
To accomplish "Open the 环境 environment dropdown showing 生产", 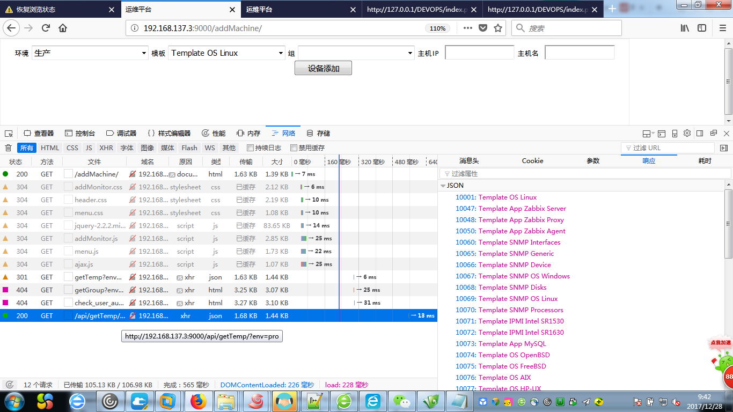I will coord(90,53).
